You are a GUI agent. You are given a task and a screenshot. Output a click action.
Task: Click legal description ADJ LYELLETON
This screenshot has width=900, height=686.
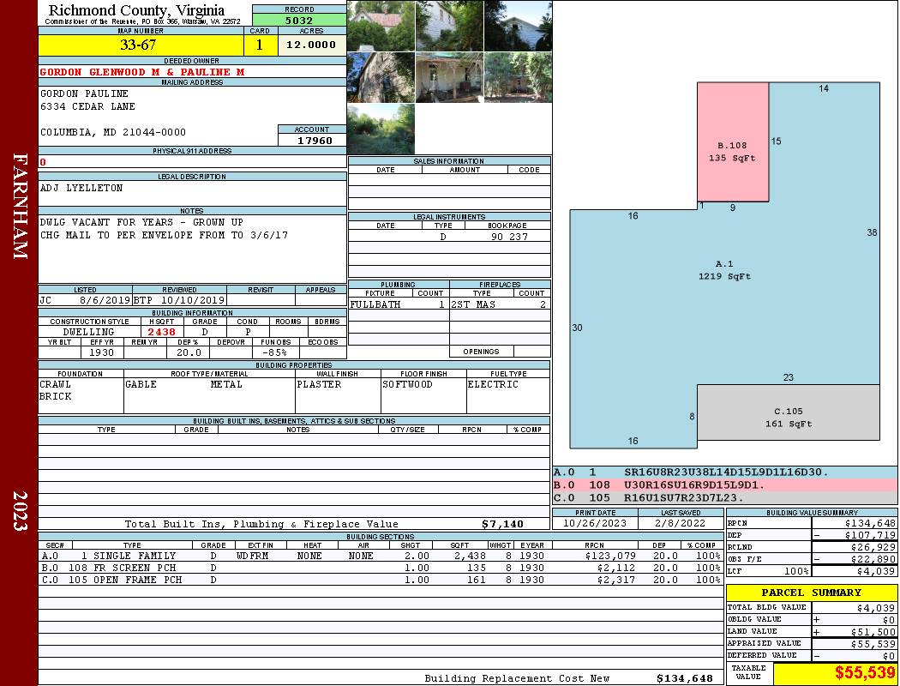81,188
